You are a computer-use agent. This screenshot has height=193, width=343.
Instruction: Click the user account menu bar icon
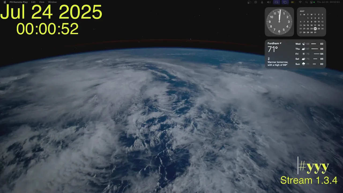(x=262, y=2)
